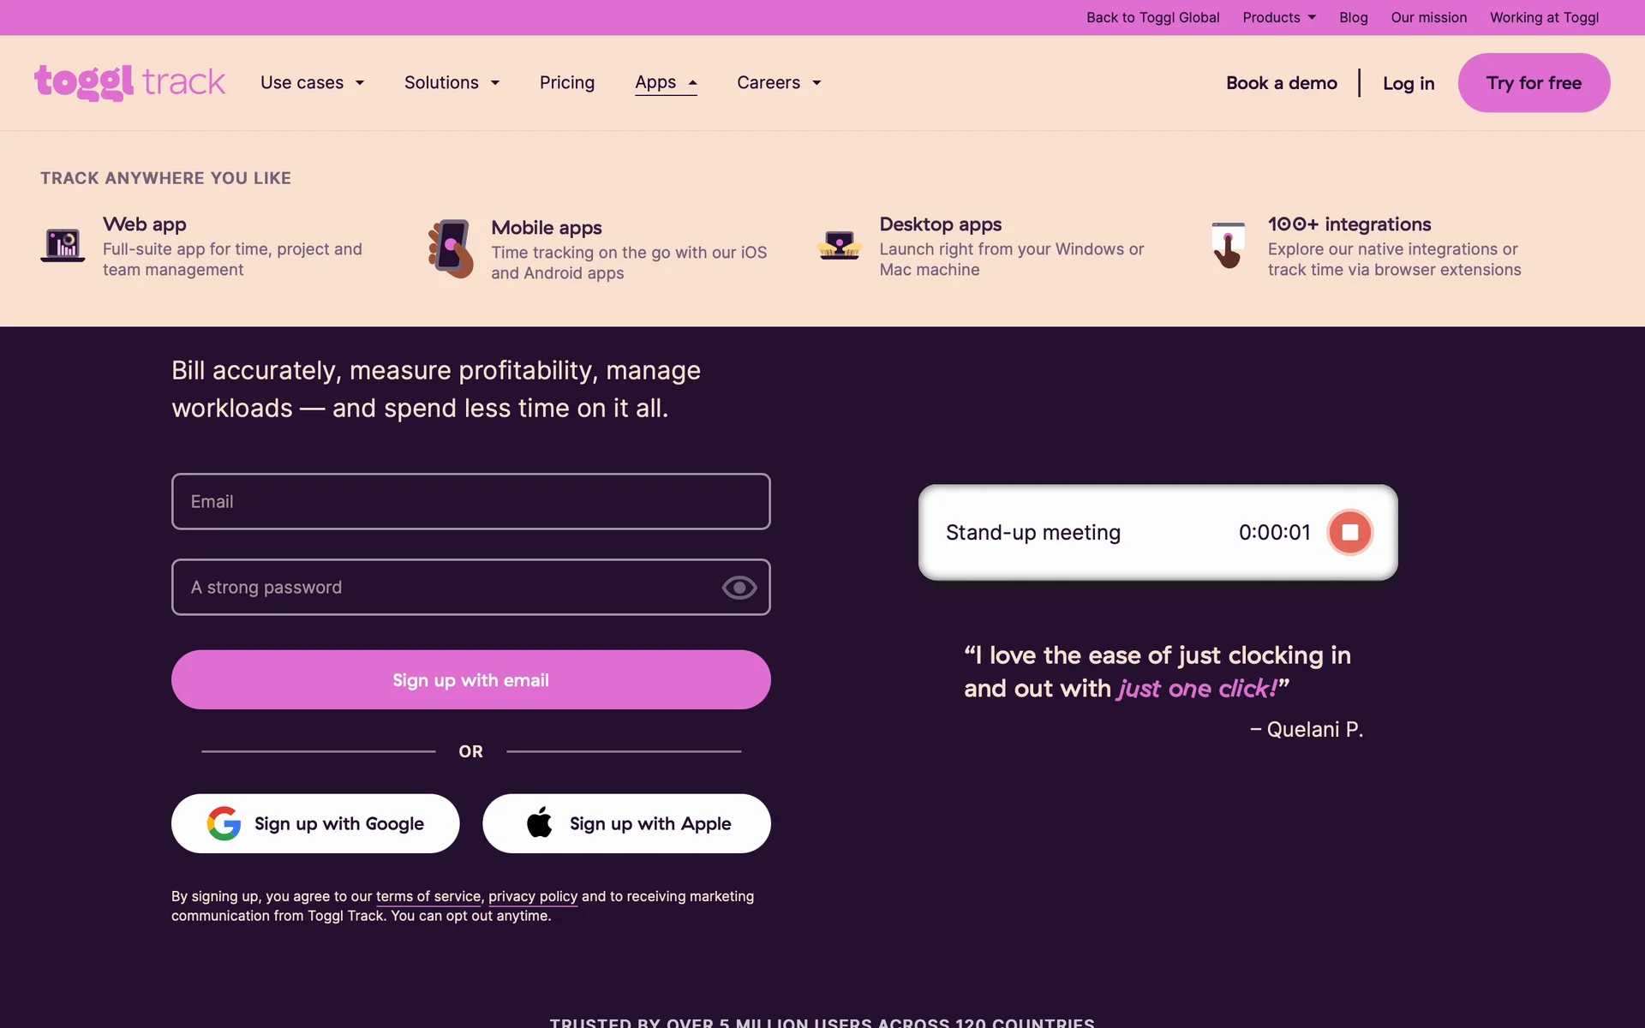Image resolution: width=1645 pixels, height=1028 pixels.
Task: Expand the Solutions dropdown
Action: point(452,82)
